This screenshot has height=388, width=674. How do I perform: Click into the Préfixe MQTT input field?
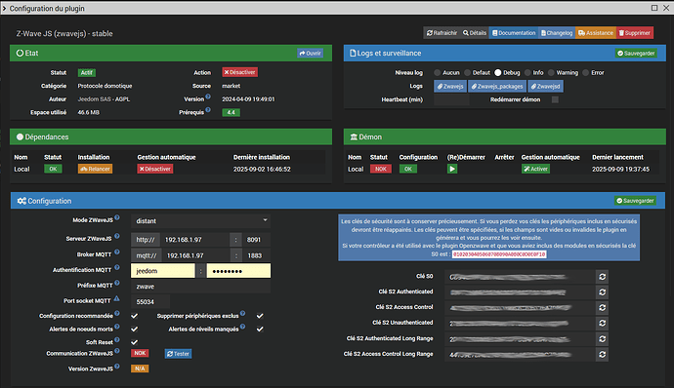[200, 287]
